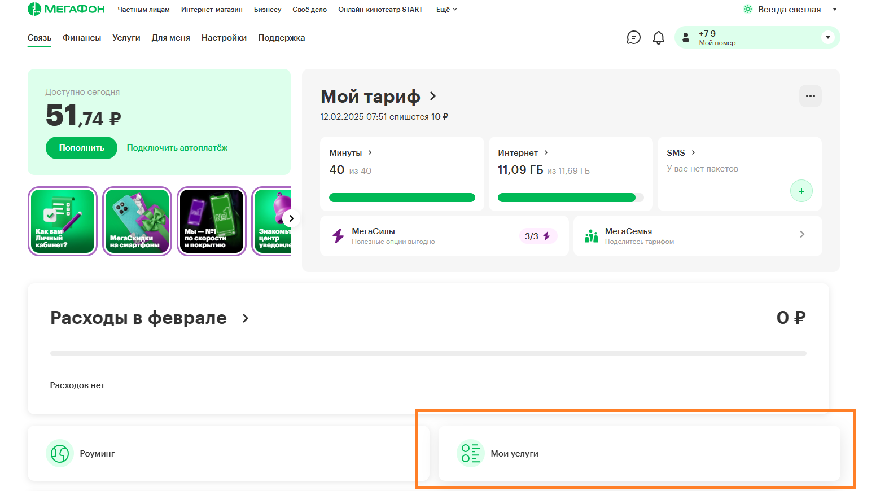
Task: Open the notifications bell
Action: [658, 38]
